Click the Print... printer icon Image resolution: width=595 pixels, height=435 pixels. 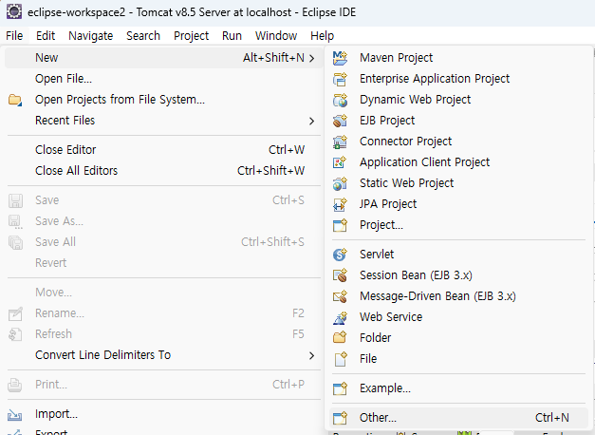point(15,385)
